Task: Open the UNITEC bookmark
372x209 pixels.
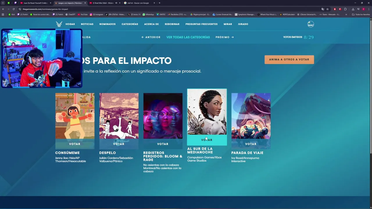Action: coord(161,15)
